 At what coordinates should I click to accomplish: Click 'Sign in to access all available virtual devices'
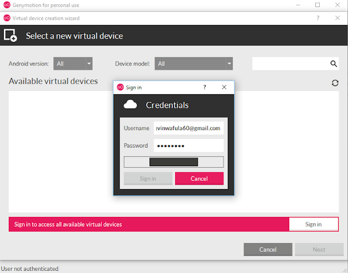pos(68,225)
